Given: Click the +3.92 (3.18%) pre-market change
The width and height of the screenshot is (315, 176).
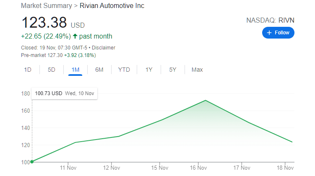Looking at the screenshot, I should pos(80,55).
